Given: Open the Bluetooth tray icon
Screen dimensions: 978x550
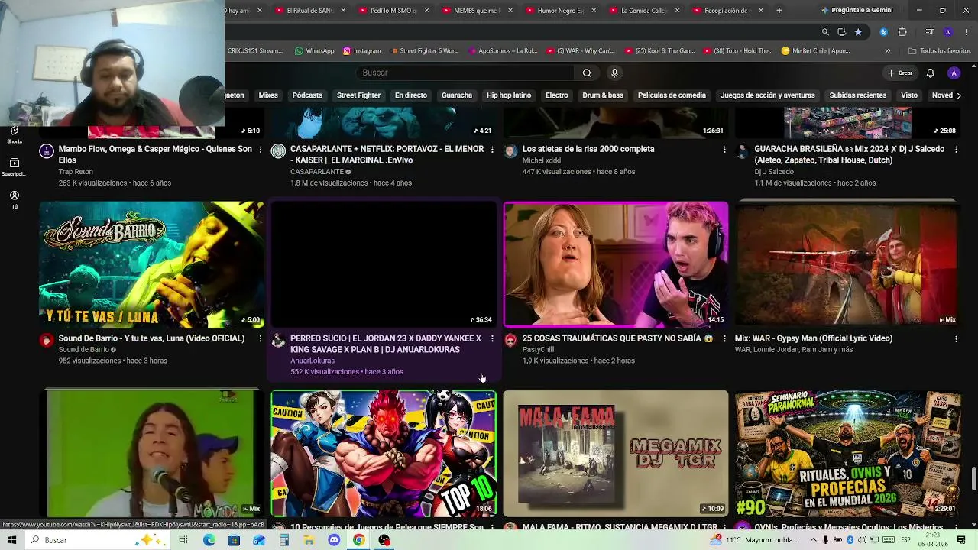Looking at the screenshot, I should tap(850, 540).
